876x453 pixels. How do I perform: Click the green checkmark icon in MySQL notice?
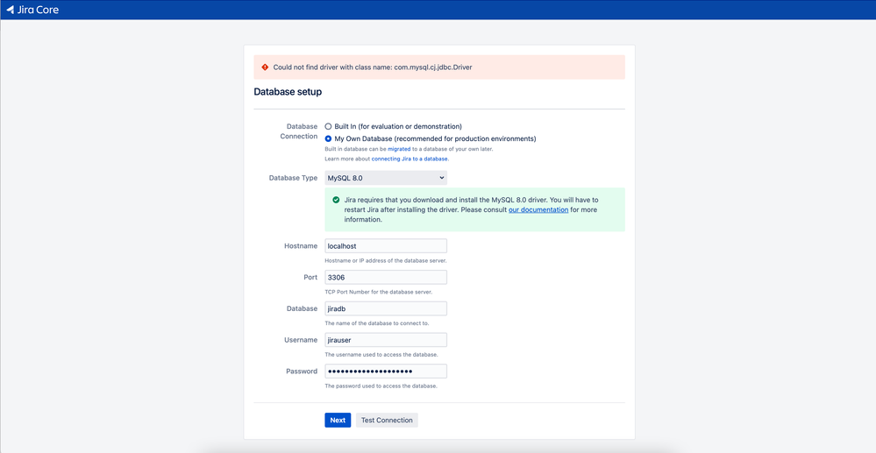[x=336, y=200]
